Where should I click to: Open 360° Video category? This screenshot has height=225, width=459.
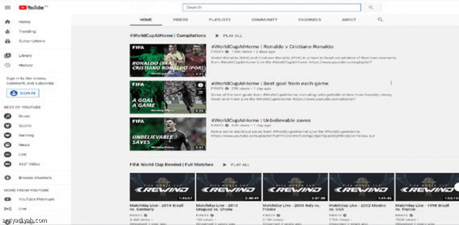tap(29, 164)
